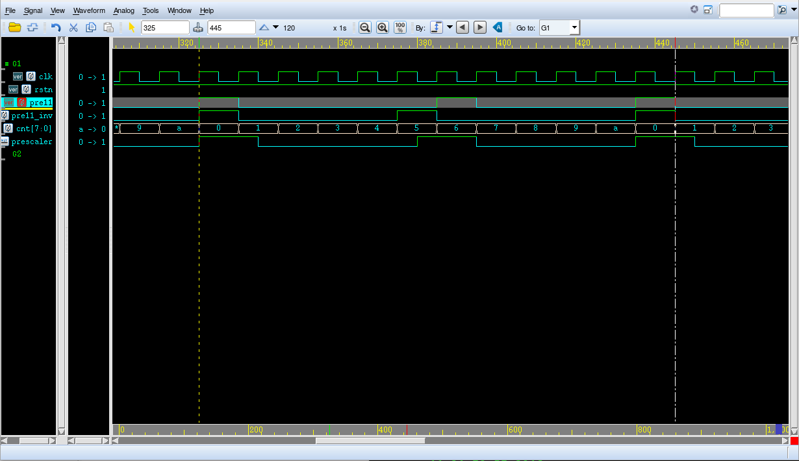799x461 pixels.
Task: Click the signal list scroll down arrow
Action: pyautogui.click(x=62, y=430)
